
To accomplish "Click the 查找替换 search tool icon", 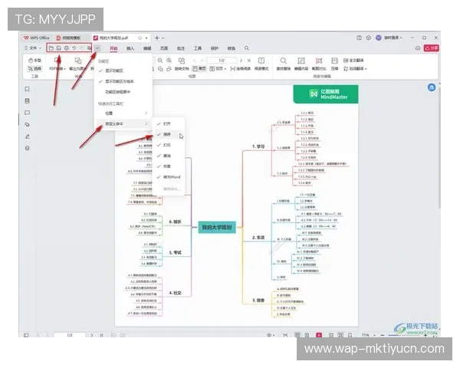I will 283,61.
